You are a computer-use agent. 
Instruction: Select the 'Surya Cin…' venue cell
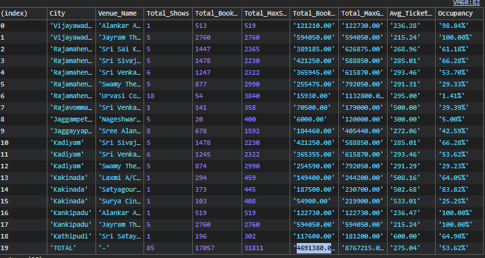[119, 201]
